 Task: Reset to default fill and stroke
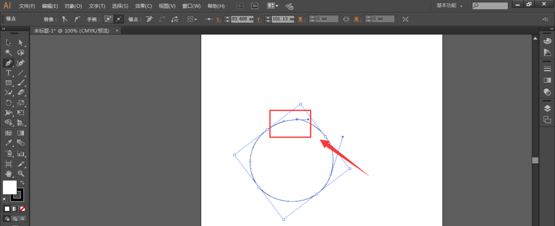[x=5, y=199]
